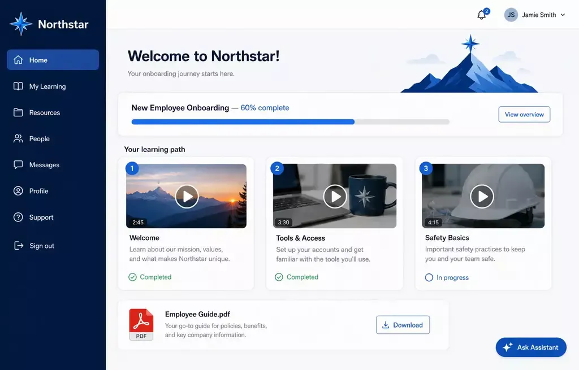This screenshot has width=579, height=370.
Task: Click Welcome to Northstar! heading
Action: click(x=204, y=56)
